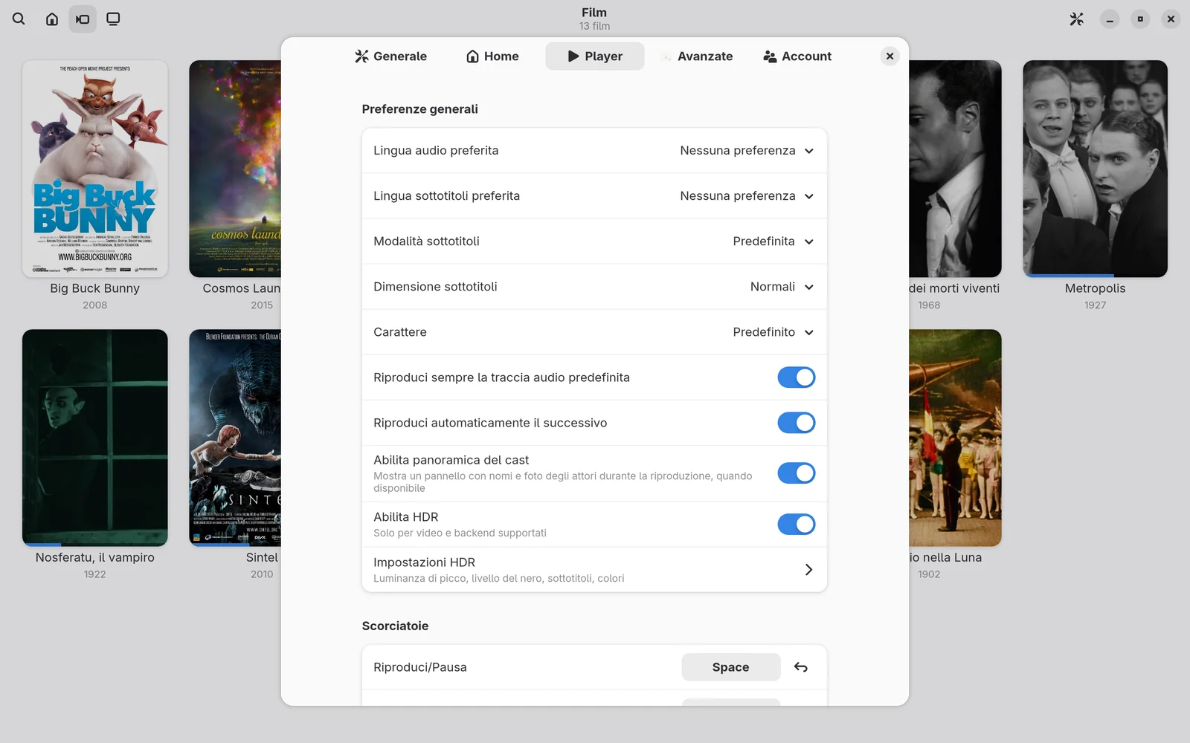Disable Riproduci automaticamente il successivo
Screen dimensions: 1190x743
[x=797, y=423]
